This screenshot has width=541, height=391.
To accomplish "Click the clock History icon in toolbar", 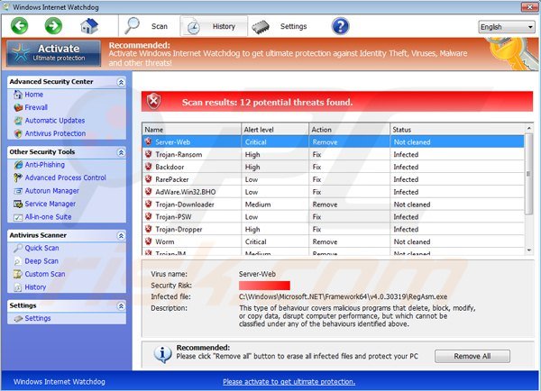I will pyautogui.click(x=193, y=27).
